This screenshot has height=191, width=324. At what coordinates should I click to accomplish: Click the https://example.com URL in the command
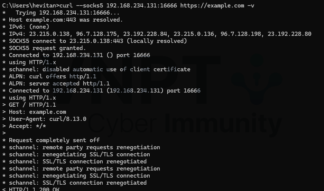tap(212, 6)
